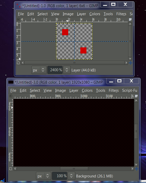This screenshot has height=183, width=146.
Task: Click the upper-left red pixel on canvas
Action: pyautogui.click(x=65, y=32)
